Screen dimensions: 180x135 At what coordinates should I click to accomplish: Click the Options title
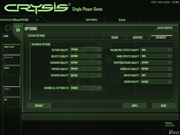31,29
